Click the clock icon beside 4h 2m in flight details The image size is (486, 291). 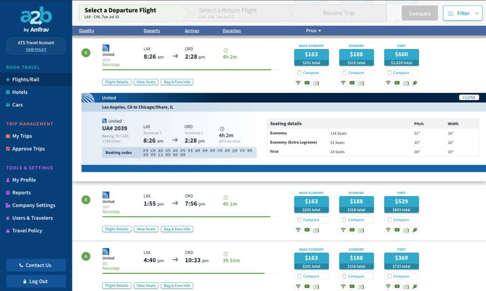[222, 129]
